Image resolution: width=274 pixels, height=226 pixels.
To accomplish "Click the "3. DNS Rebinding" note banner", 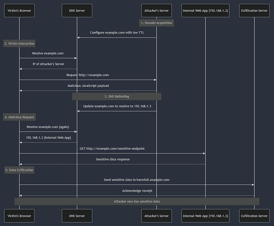I will (x=117, y=96).
